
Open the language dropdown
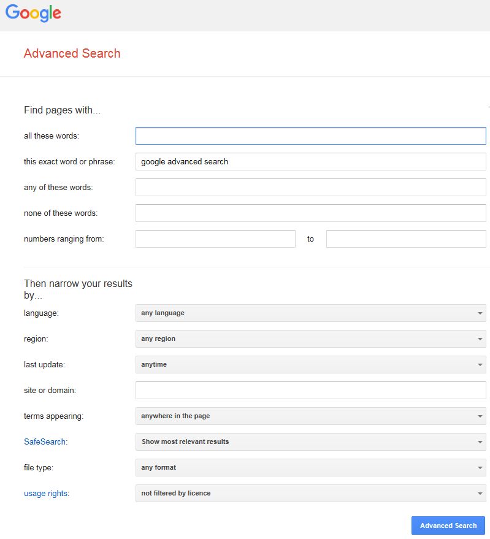point(310,313)
